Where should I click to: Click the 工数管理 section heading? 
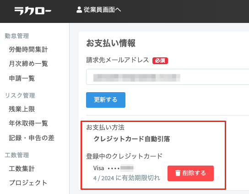17,155
